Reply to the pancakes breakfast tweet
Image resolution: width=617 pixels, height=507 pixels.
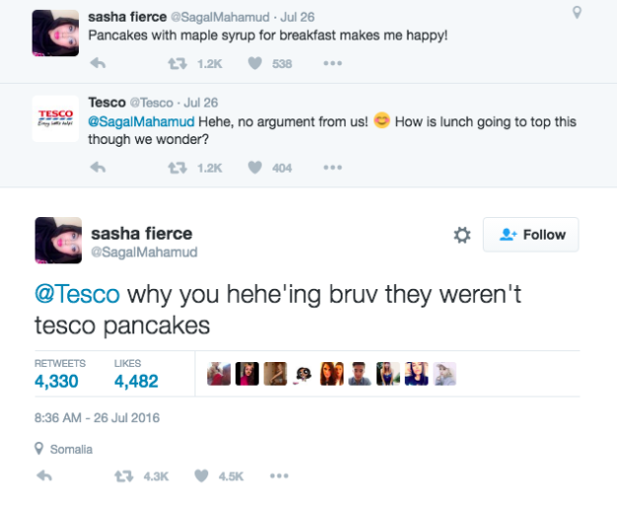[x=98, y=64]
